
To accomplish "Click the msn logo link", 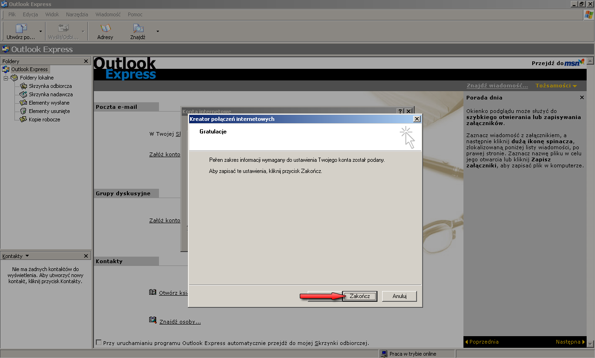I will point(575,62).
